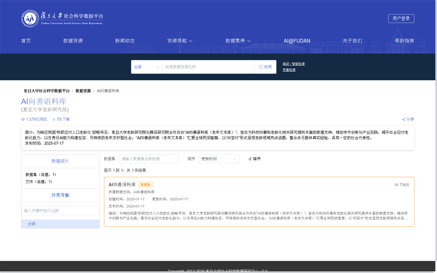Open 数据资源 in navigation bar
Image resolution: width=437 pixels, height=273 pixels.
(73, 41)
